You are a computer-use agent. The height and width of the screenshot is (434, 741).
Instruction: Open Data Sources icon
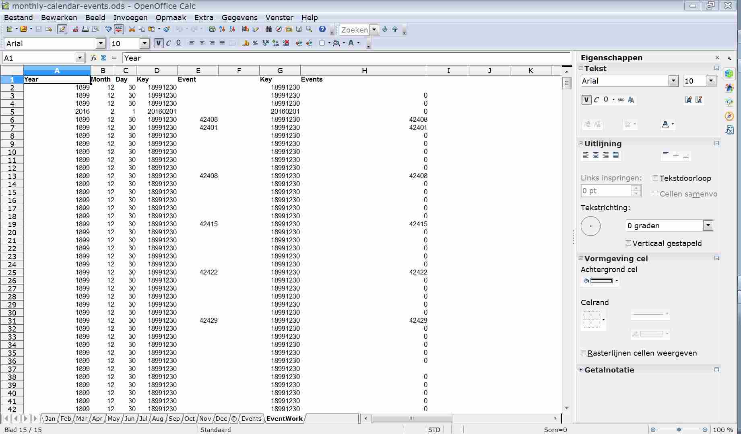(x=299, y=29)
